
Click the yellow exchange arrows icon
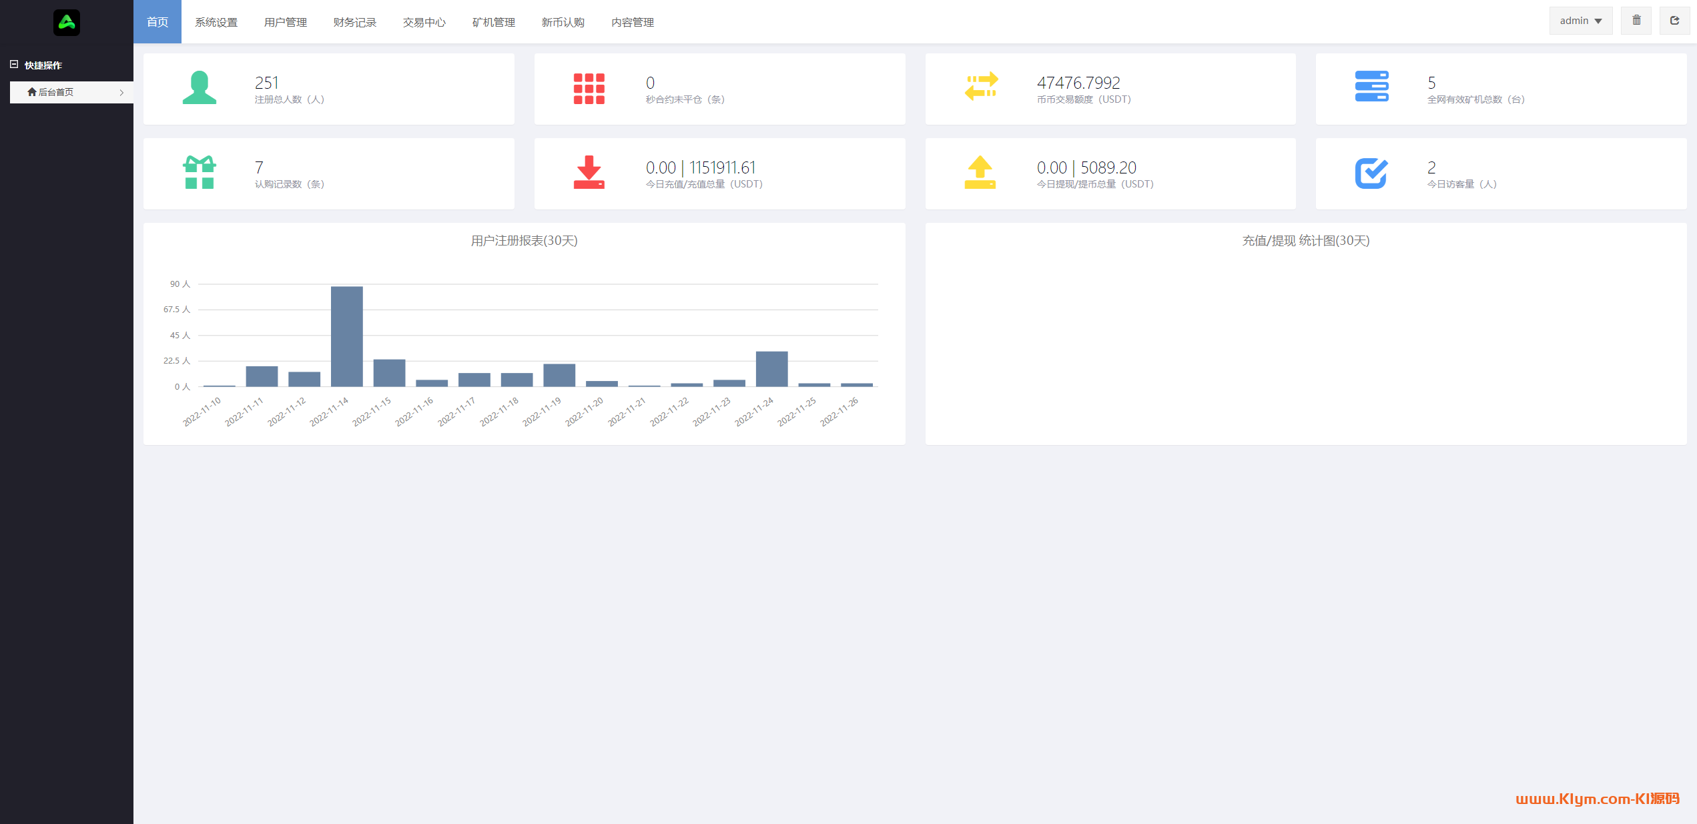tap(980, 87)
